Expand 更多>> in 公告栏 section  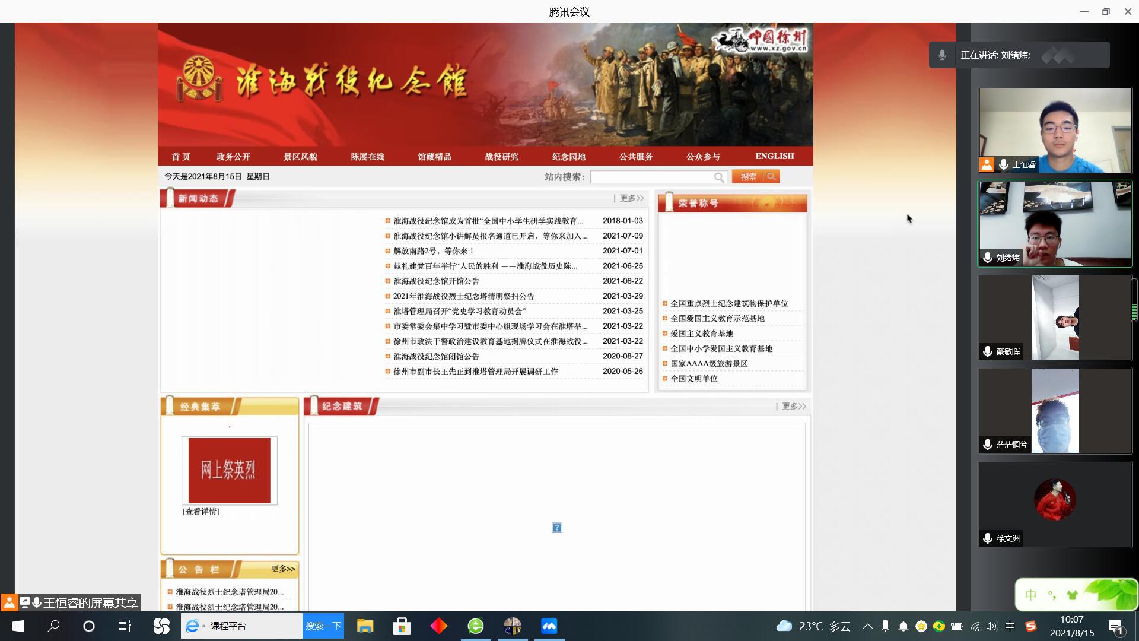click(x=283, y=569)
